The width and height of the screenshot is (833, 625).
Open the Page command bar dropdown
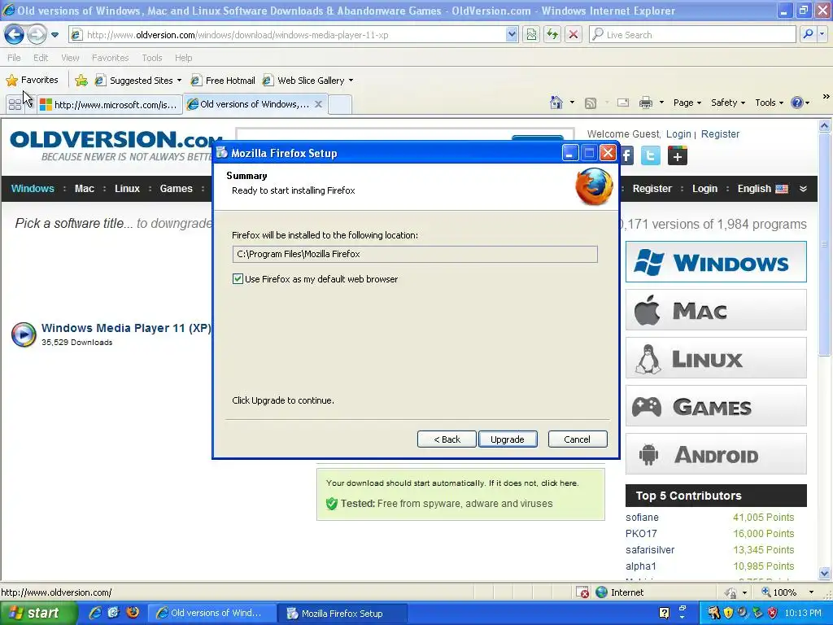[x=687, y=103]
